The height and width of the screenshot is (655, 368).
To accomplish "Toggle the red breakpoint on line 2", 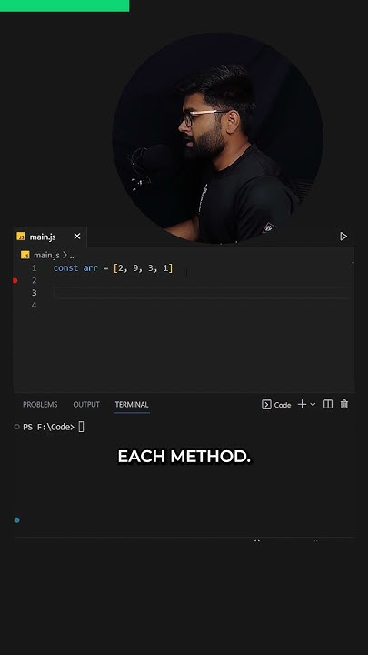I will pyautogui.click(x=15, y=281).
